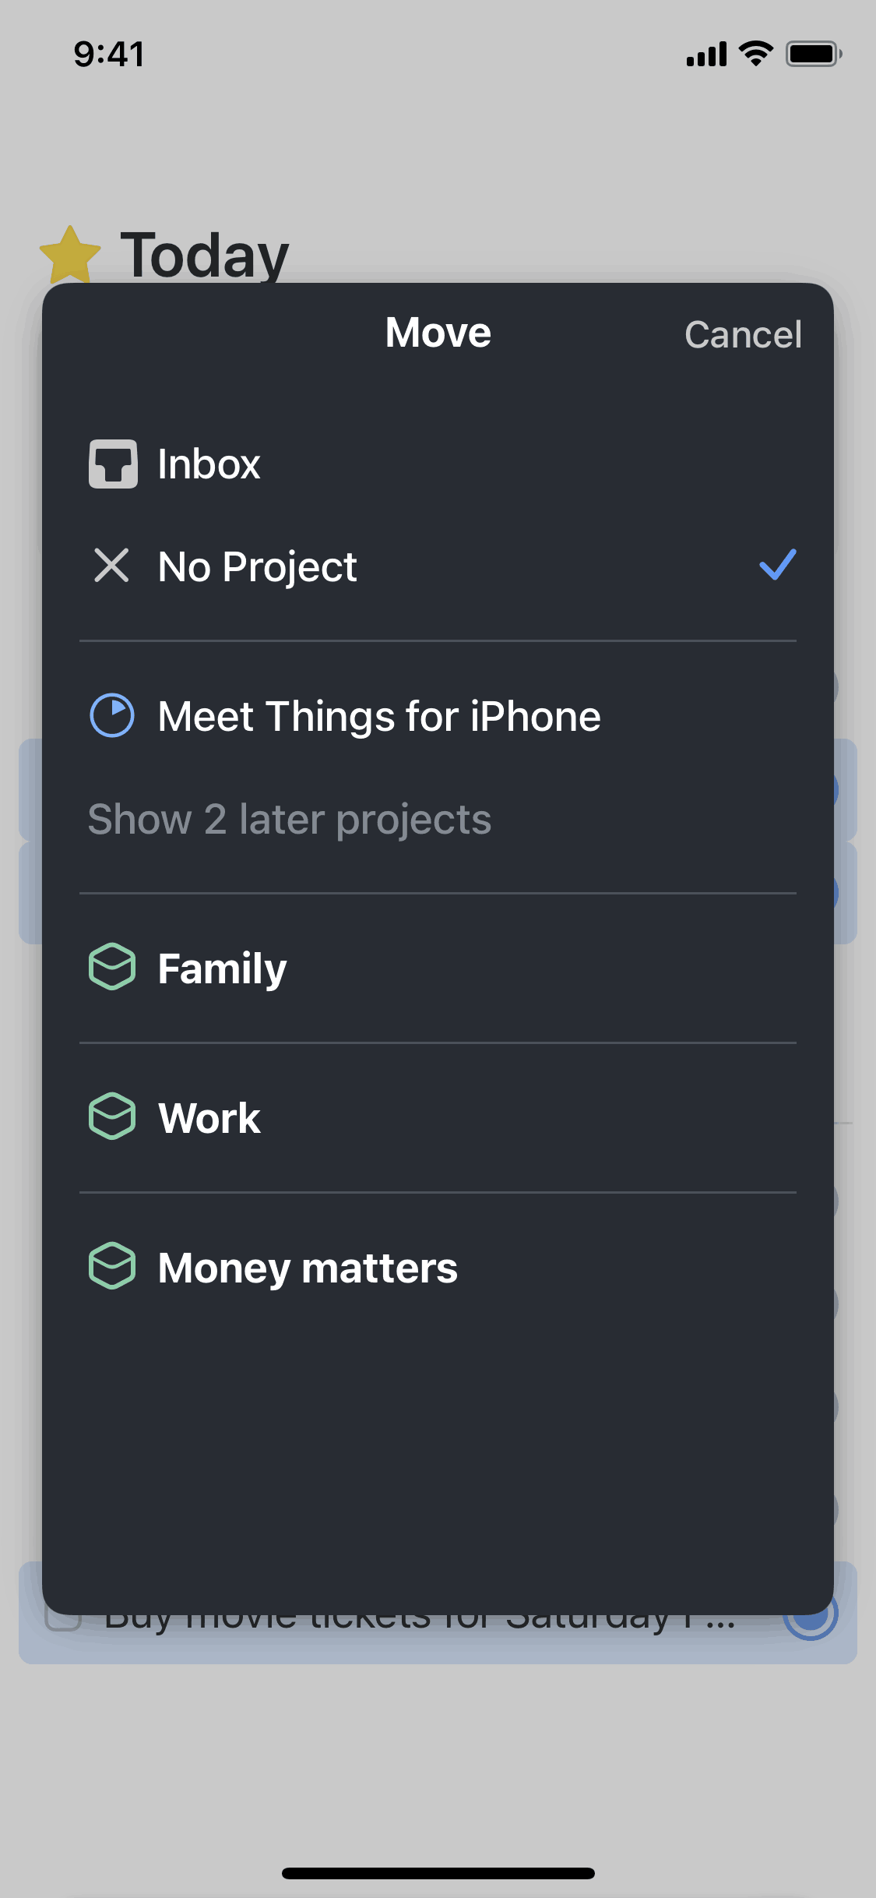The height and width of the screenshot is (1898, 876).
Task: Tap the project progress circle icon
Action: pos(112,715)
